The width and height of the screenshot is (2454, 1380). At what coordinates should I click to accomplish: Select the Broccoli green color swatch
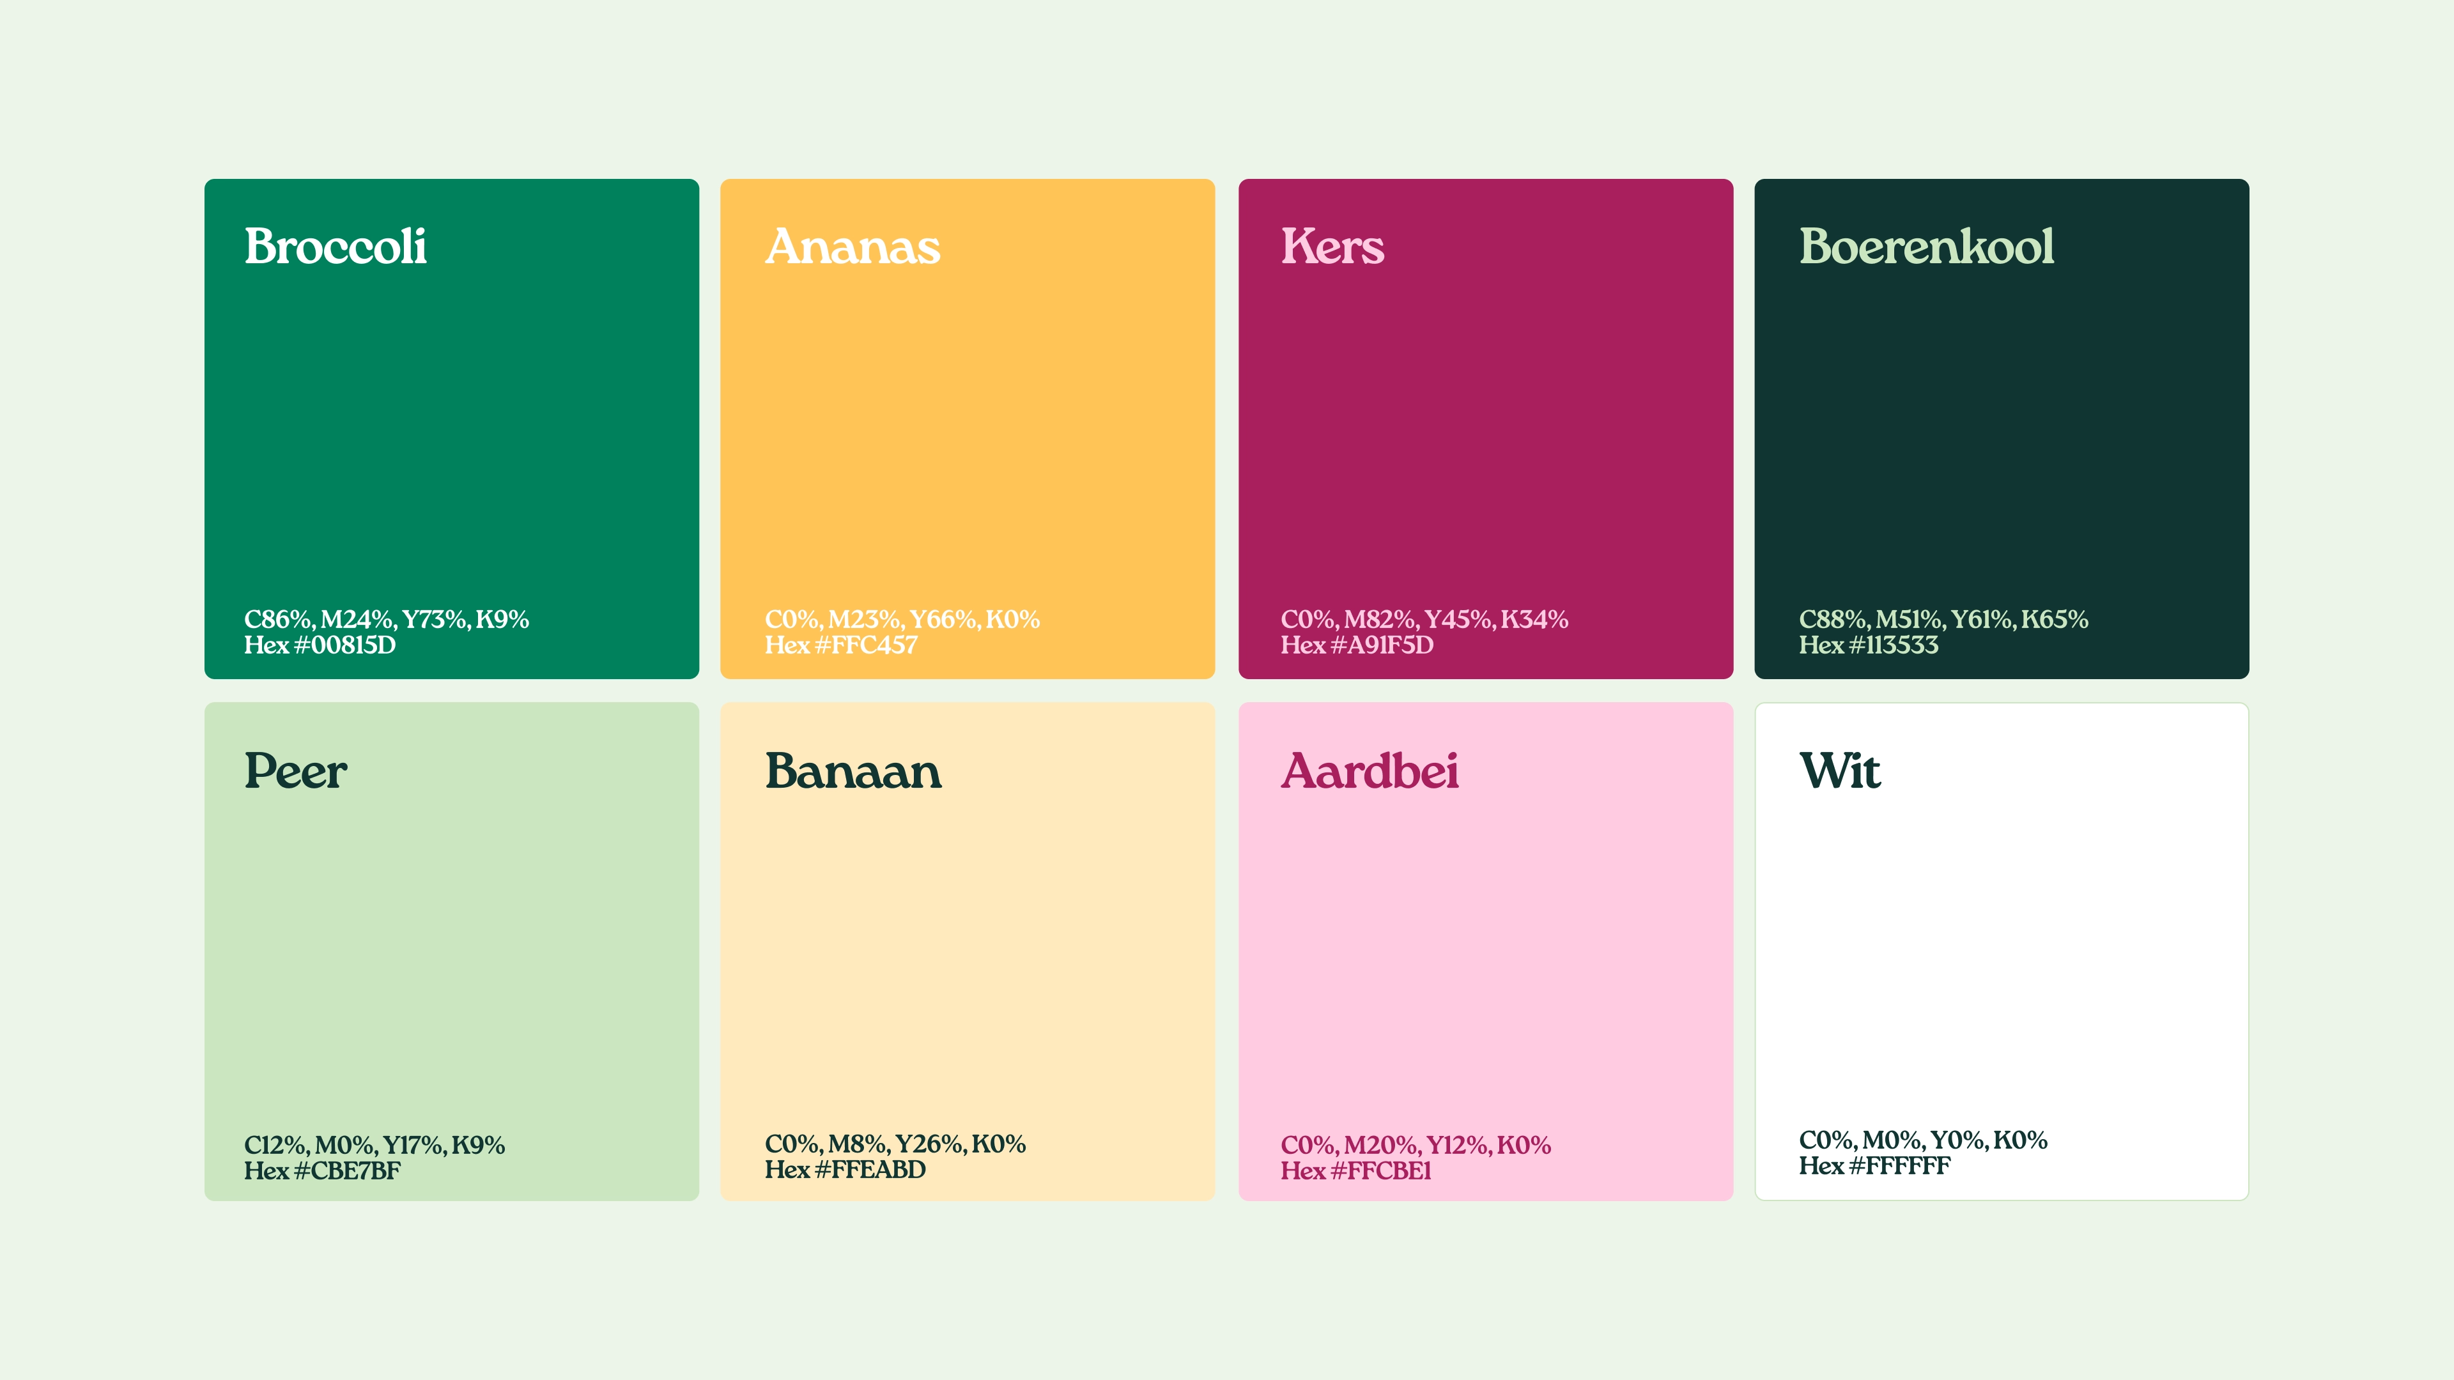click(452, 429)
